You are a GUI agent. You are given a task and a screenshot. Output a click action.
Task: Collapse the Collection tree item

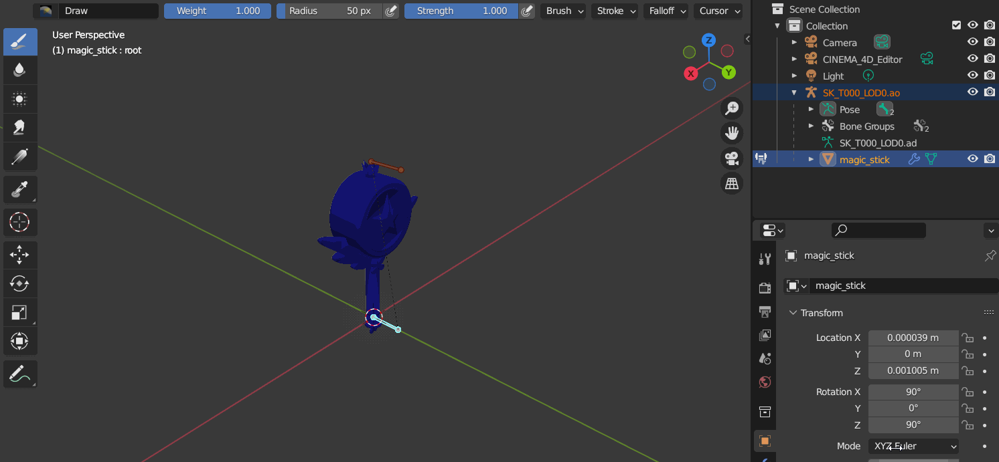(777, 25)
